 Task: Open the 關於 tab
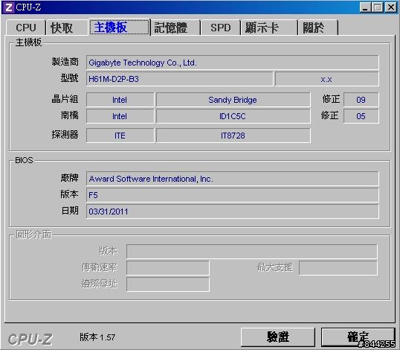[x=318, y=28]
